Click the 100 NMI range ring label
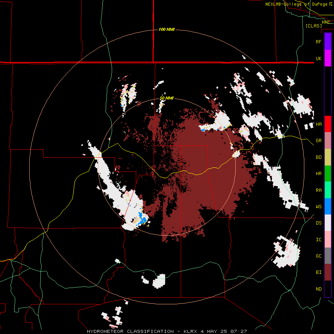The height and width of the screenshot is (334, 334). pyautogui.click(x=167, y=29)
